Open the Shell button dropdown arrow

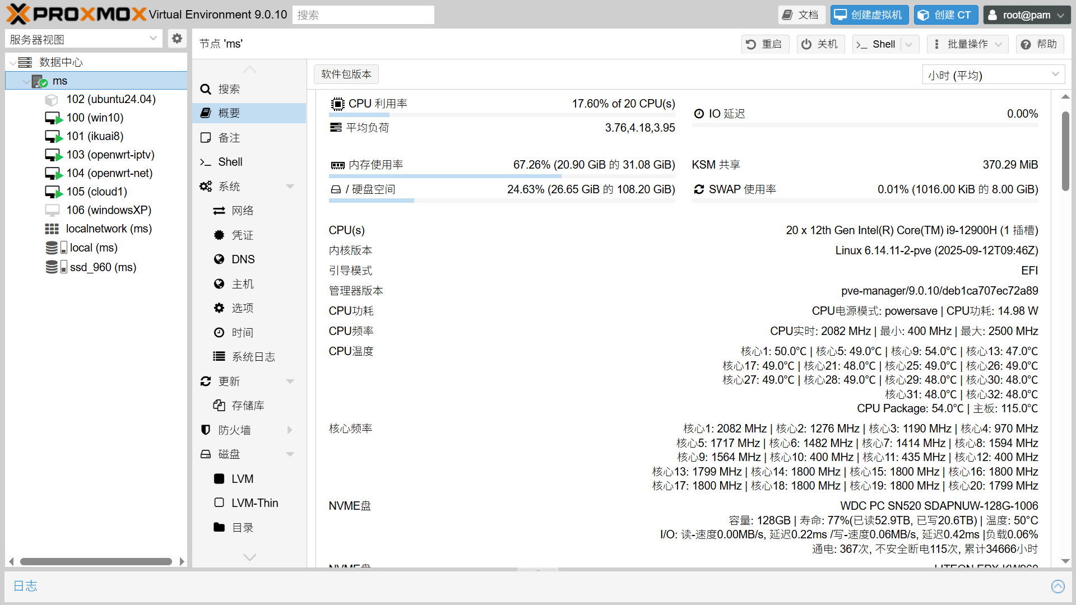point(909,44)
